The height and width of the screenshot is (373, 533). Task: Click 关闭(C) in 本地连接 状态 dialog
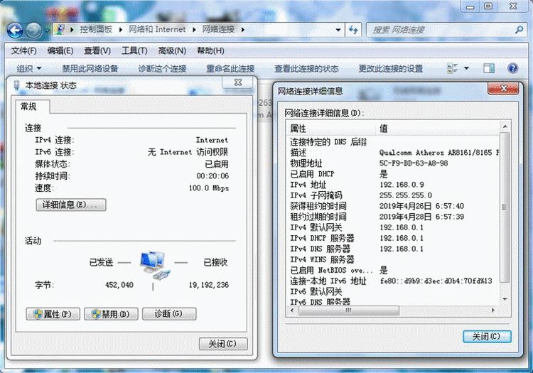click(x=223, y=344)
